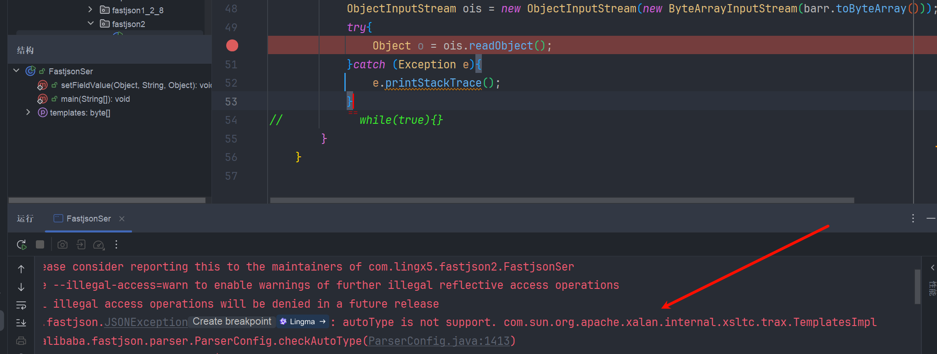Click the editor horizontal scrollbar
The height and width of the screenshot is (354, 937).
[x=562, y=200]
